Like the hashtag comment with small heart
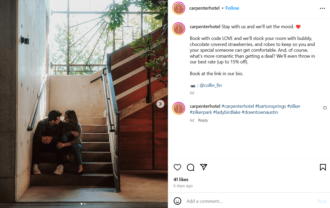This screenshot has height=208, width=330. point(325,108)
